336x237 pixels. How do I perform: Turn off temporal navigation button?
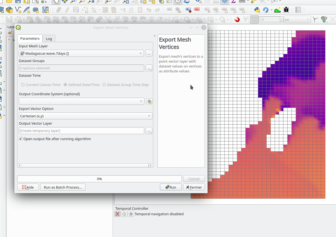(117, 214)
